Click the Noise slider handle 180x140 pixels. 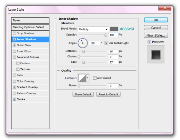tap(79, 86)
